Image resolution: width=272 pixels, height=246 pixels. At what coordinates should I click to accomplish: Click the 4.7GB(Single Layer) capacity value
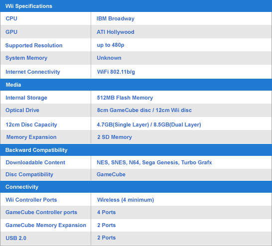pos(149,124)
